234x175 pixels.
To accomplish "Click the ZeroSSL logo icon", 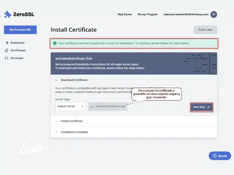I will [x=7, y=14].
